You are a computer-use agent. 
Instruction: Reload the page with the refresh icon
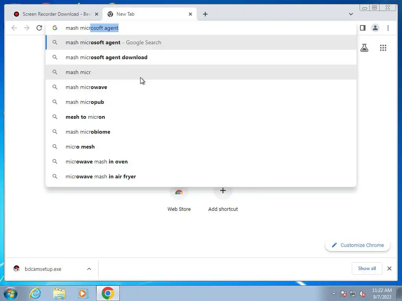coord(39,28)
